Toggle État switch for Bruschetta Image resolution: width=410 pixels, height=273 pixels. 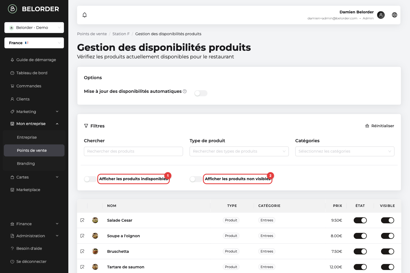pos(360,251)
